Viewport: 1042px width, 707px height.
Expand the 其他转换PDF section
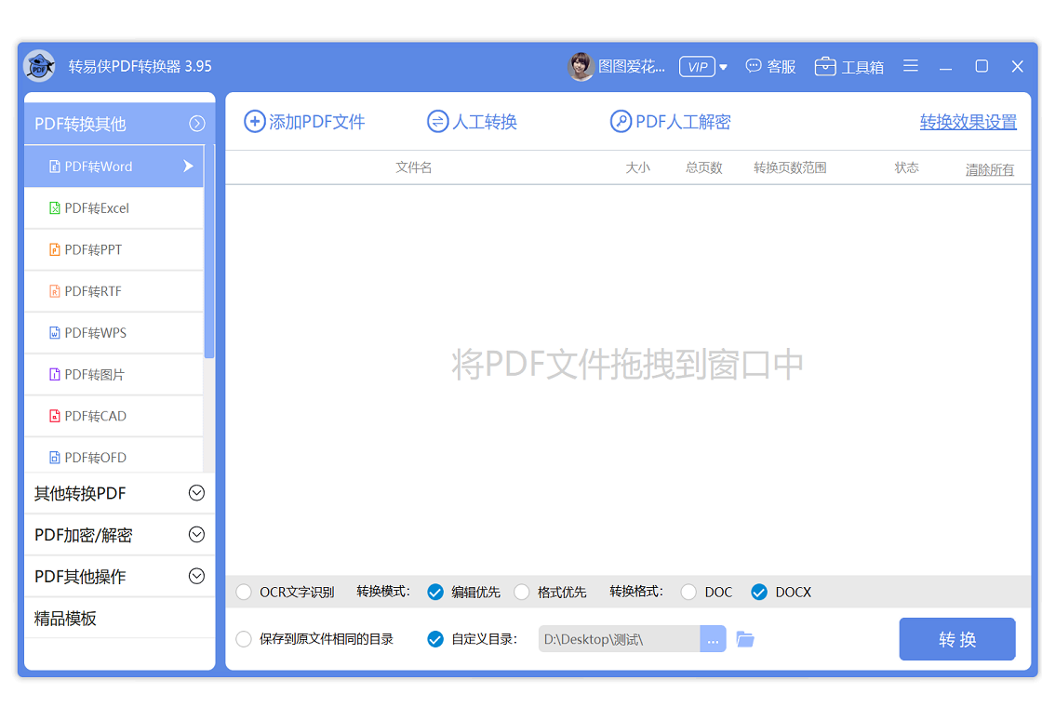[196, 493]
